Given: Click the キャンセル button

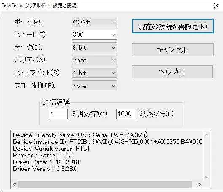Looking at the screenshot, I should (173, 50).
